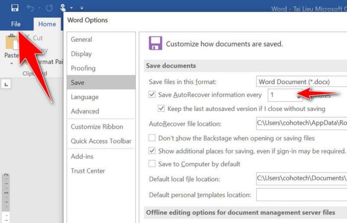Open the Undo history dropdown arrow
The width and height of the screenshot is (347, 223).
(39, 8)
